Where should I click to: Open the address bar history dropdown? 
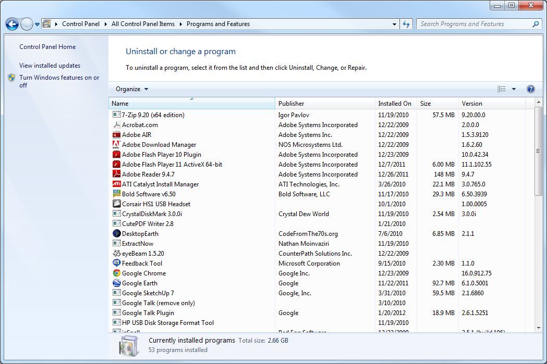[394, 24]
